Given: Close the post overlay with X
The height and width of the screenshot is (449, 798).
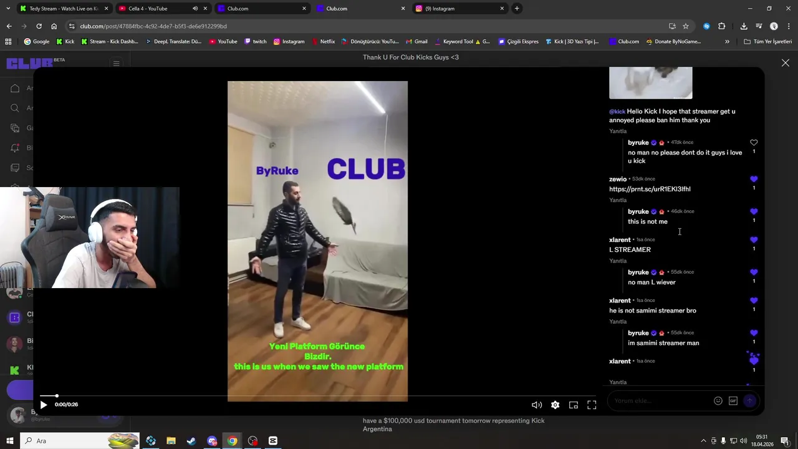Looking at the screenshot, I should (x=786, y=63).
